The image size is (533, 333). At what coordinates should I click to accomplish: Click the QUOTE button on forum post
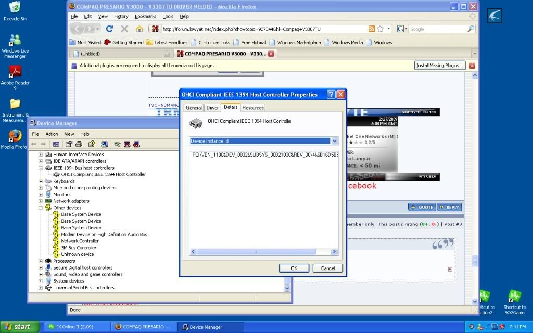point(422,207)
